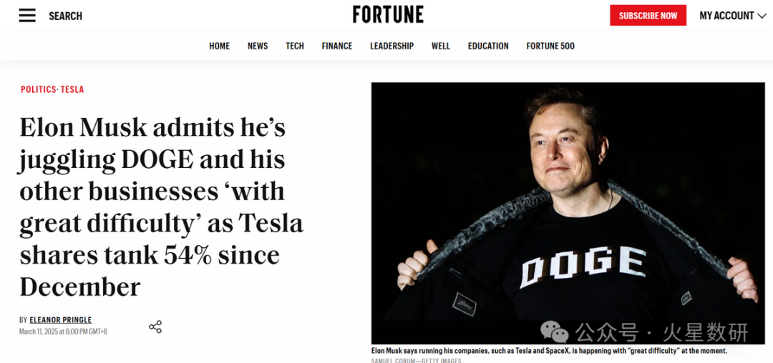Screen dimensions: 773x363
Task: Click the WeChat watermark icon on photo
Action: click(x=554, y=331)
